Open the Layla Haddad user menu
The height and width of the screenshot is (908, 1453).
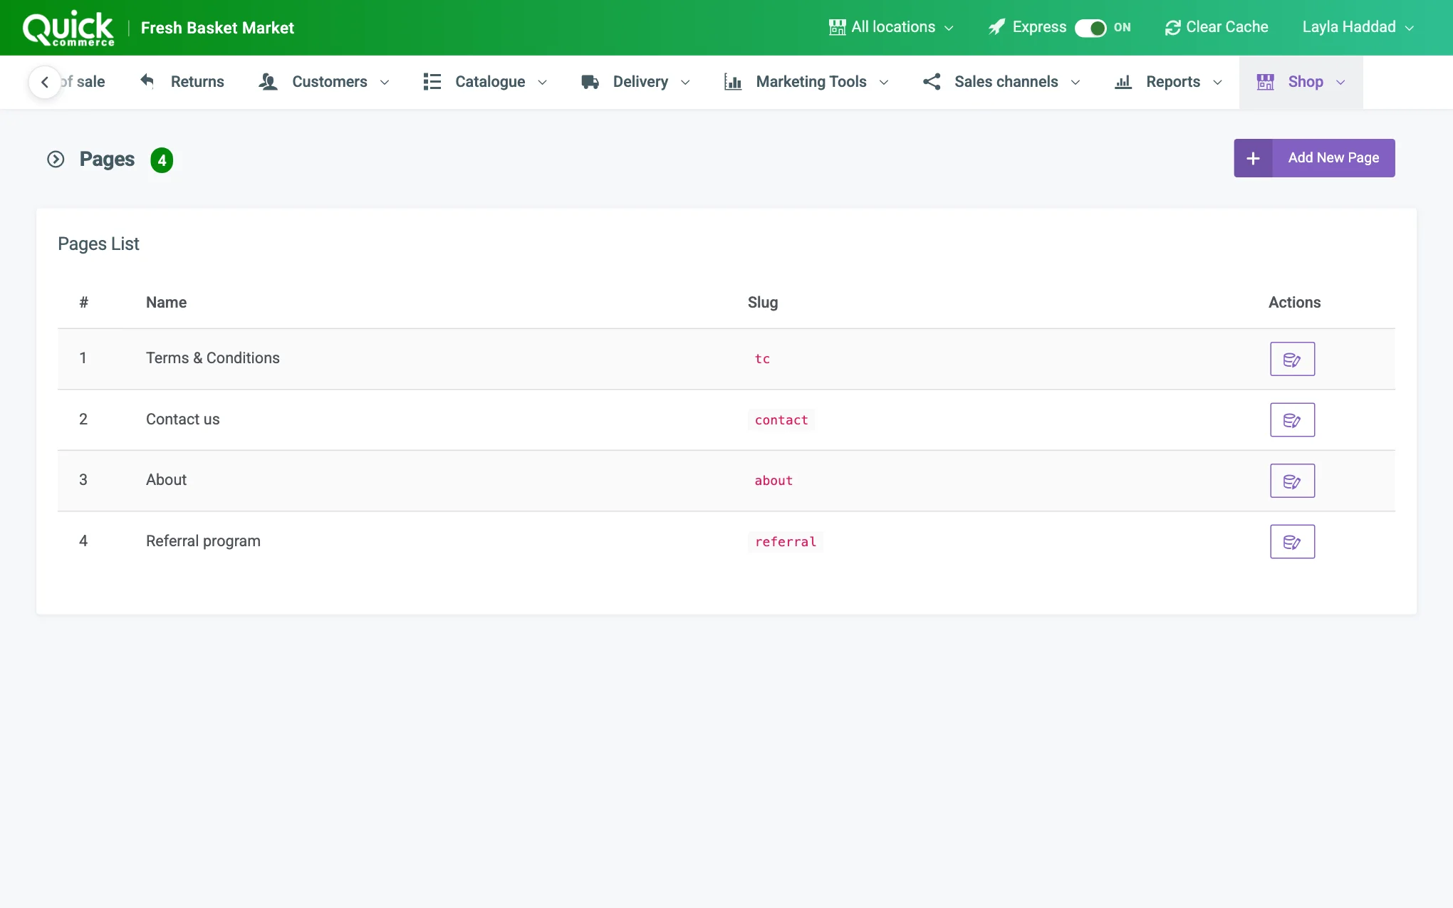click(x=1358, y=27)
